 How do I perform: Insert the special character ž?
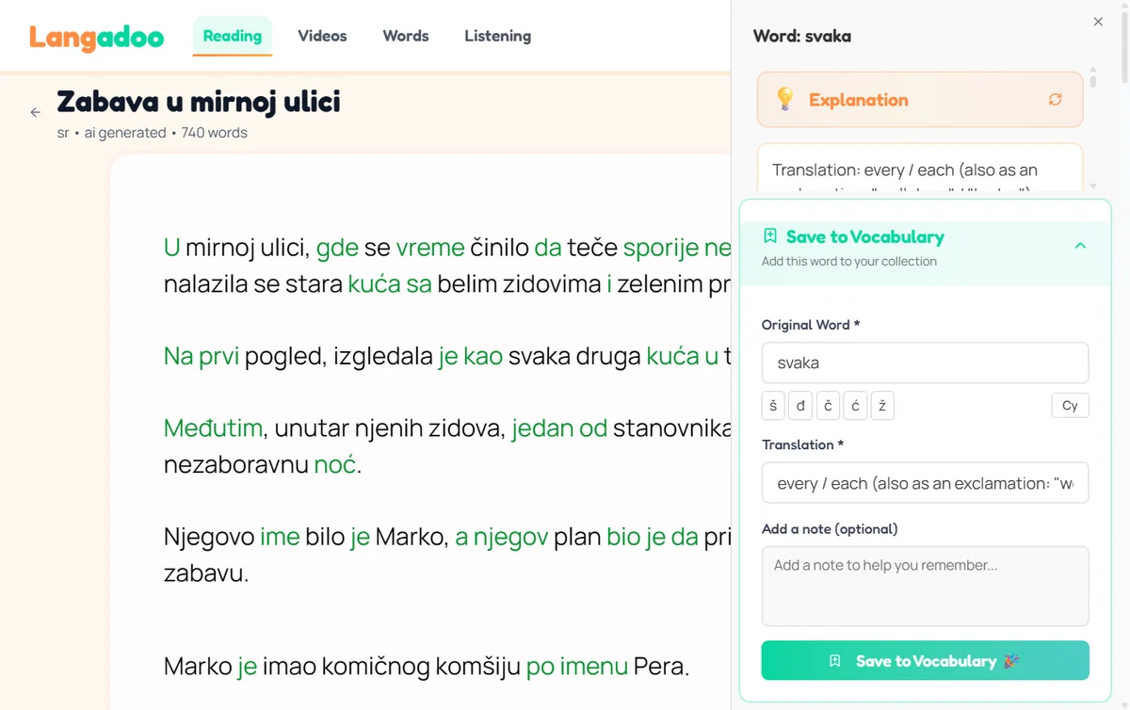pyautogui.click(x=882, y=405)
